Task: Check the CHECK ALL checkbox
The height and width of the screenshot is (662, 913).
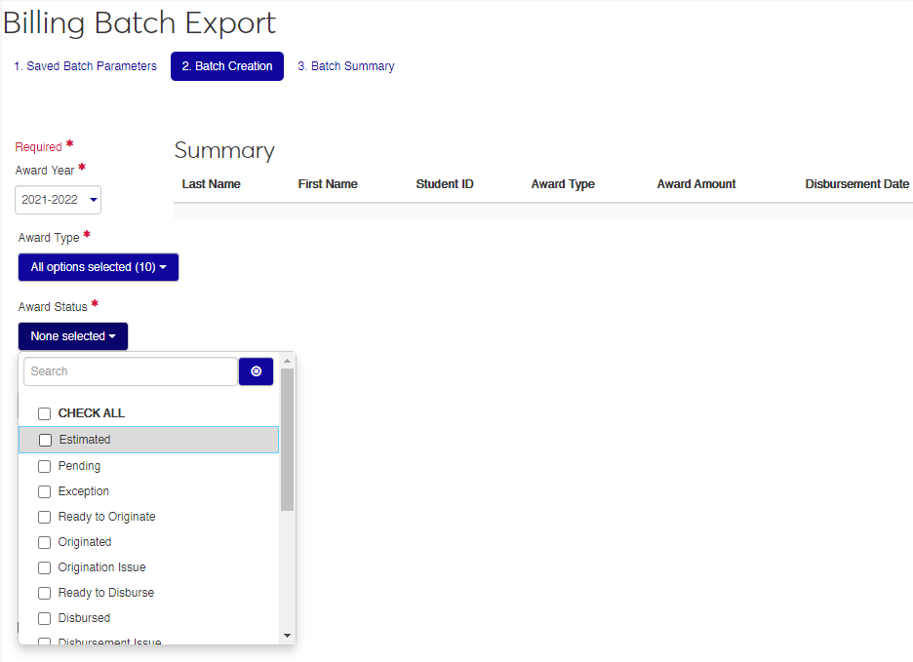Action: coord(44,413)
